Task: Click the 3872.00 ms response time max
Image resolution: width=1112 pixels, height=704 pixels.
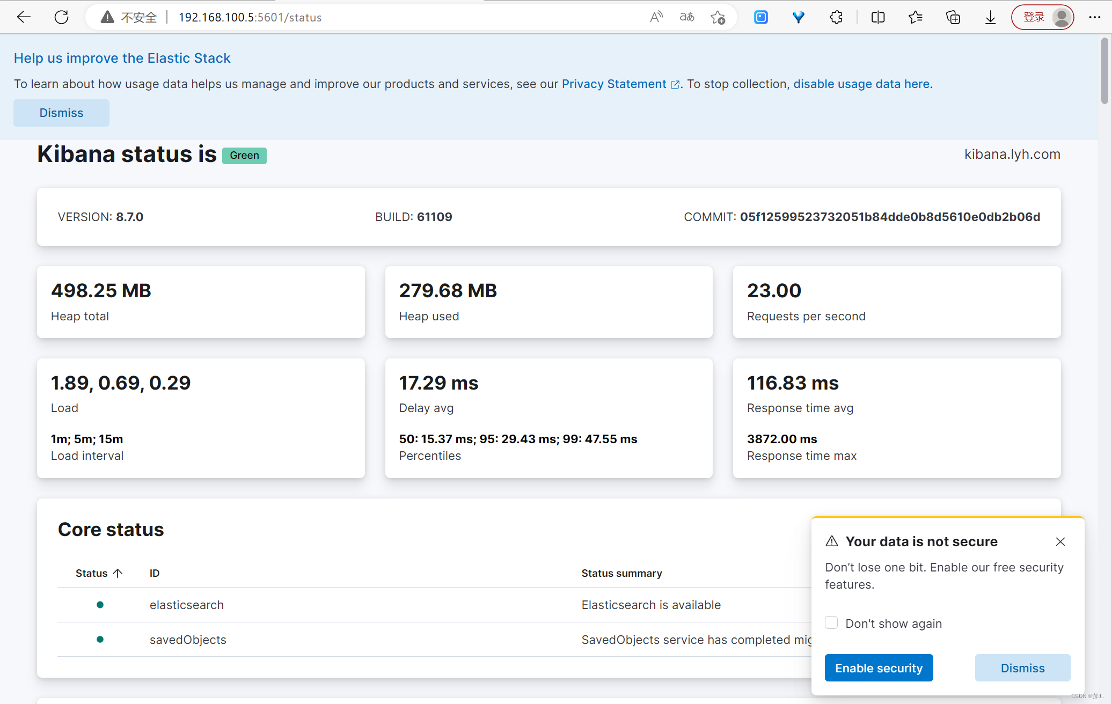Action: [782, 439]
